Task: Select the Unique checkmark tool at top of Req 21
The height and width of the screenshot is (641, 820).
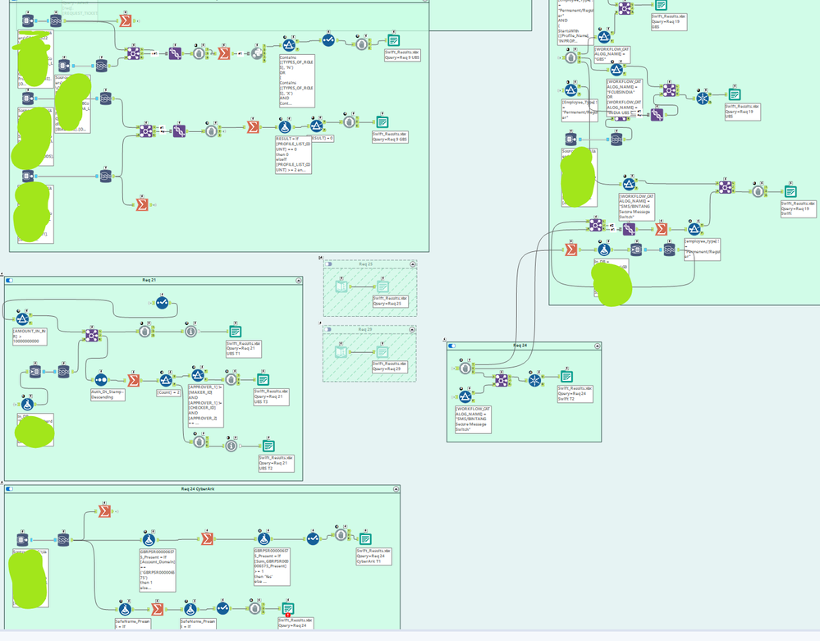Action: click(x=161, y=302)
